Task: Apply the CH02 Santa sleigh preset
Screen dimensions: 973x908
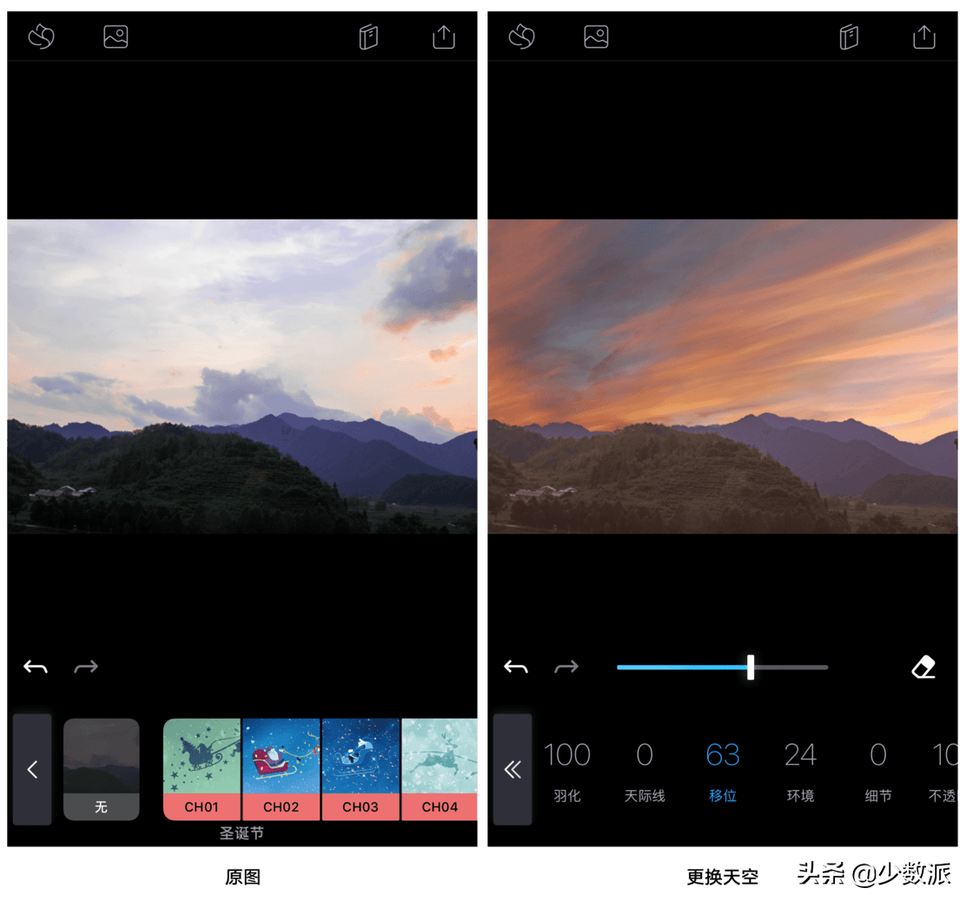Action: 281,770
